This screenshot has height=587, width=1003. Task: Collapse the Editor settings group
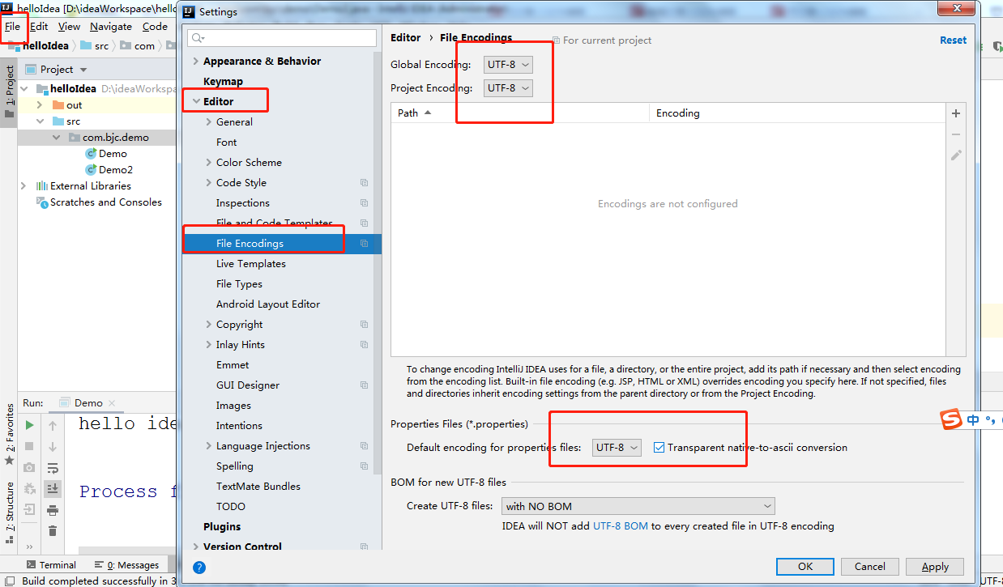coord(195,102)
